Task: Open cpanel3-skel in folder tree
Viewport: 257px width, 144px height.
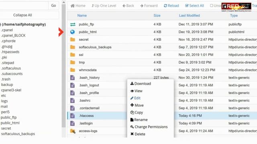Action: (11, 90)
